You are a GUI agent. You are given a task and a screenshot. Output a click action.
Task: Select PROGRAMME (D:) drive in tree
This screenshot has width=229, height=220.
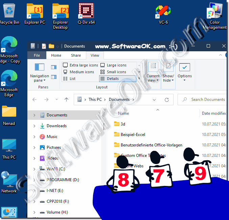pyautogui.click(x=63, y=180)
